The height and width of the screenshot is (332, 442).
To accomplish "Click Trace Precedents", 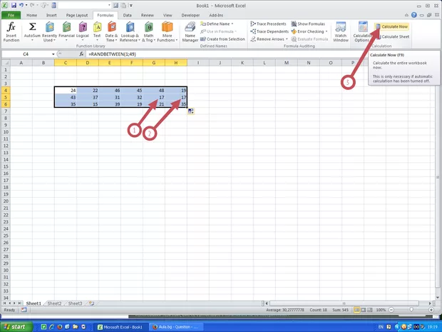I will pos(268,24).
